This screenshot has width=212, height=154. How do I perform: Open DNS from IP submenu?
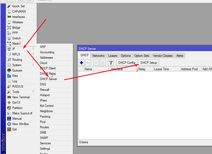tap(55, 84)
